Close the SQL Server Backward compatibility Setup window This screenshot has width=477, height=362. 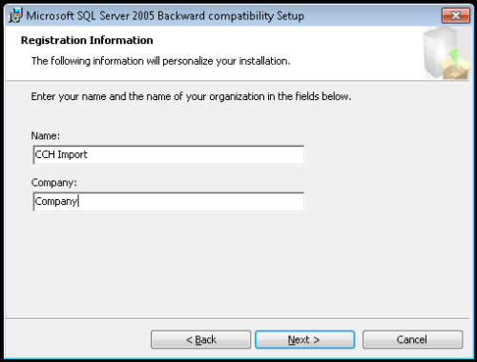(x=455, y=15)
